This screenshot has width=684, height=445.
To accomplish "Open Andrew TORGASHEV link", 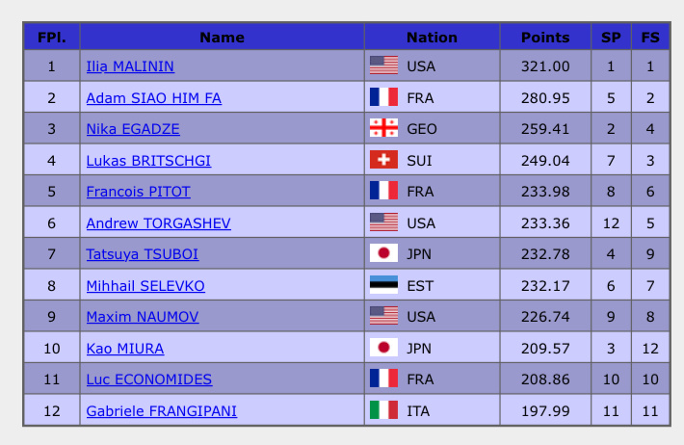I will tap(158, 223).
